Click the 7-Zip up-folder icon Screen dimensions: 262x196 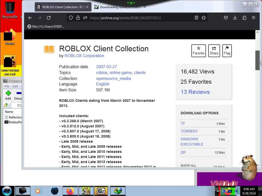coord(6,105)
